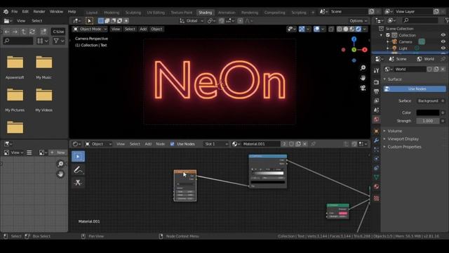Expand the Volume panel

[x=394, y=131]
